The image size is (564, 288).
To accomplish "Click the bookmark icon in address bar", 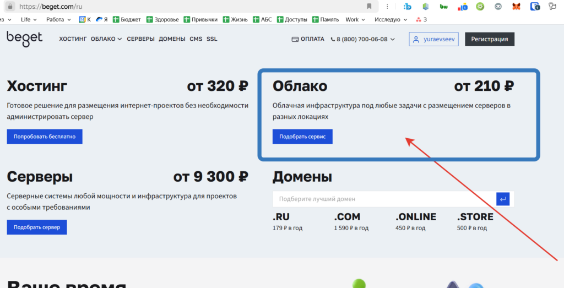I will [x=369, y=7].
